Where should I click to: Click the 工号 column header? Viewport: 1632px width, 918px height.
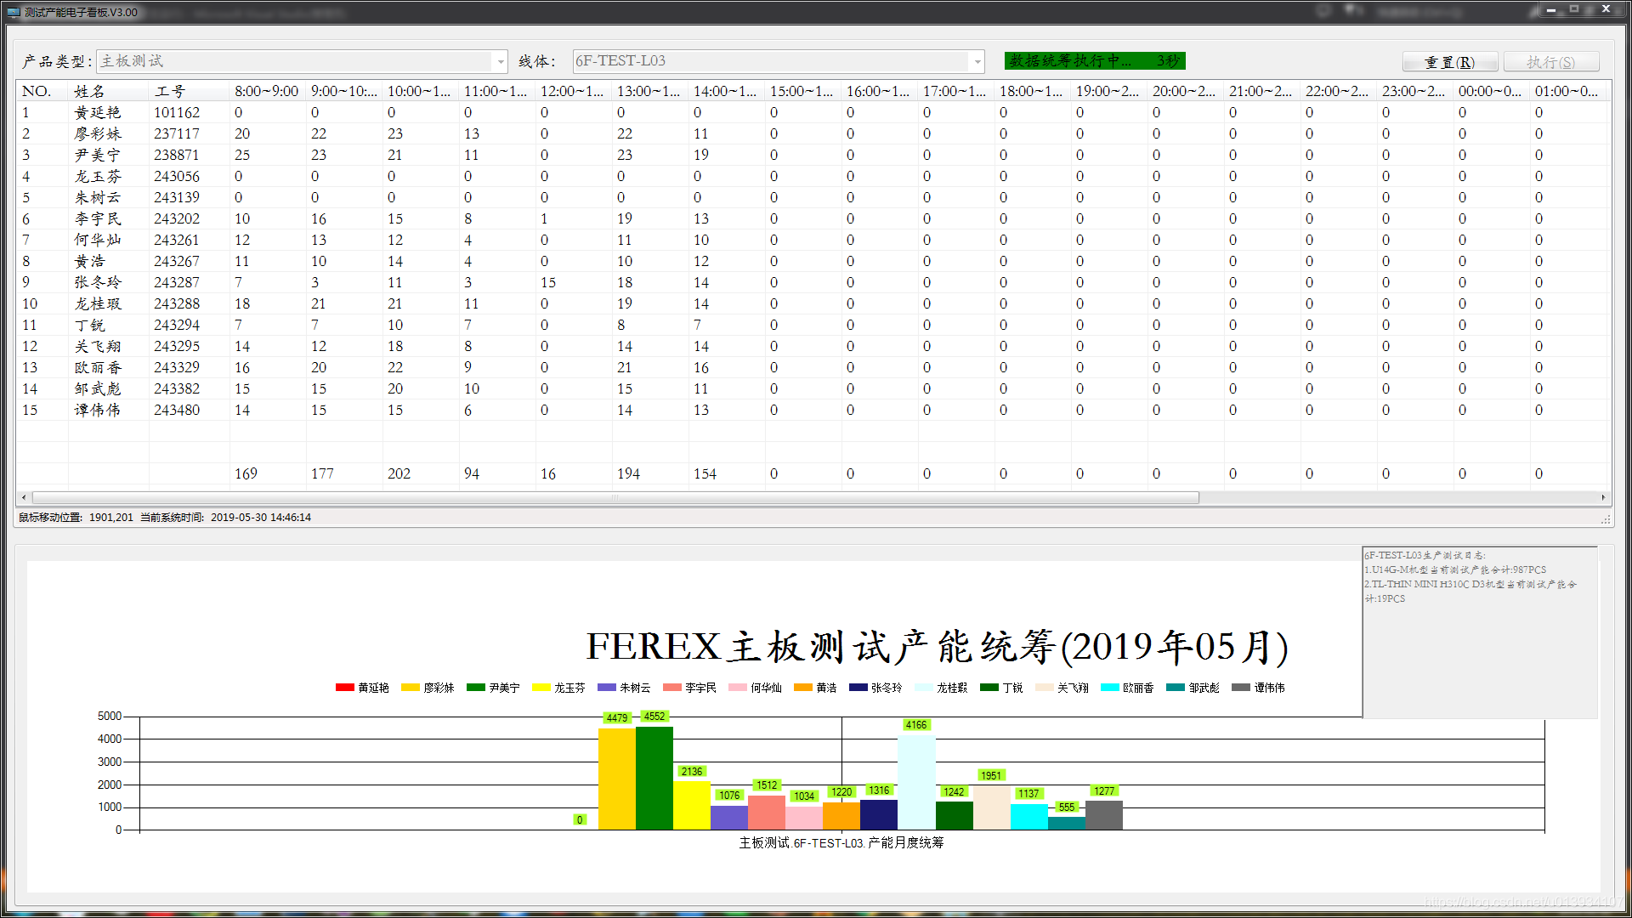170,91
